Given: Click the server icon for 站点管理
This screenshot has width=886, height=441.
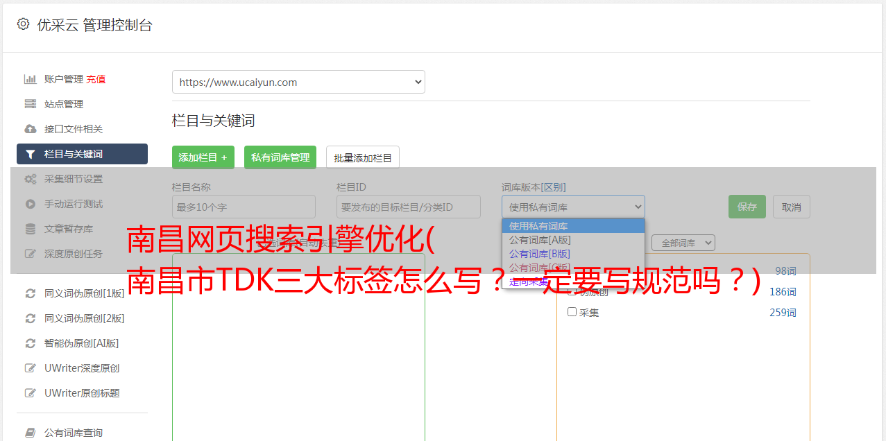Looking at the screenshot, I should pos(31,104).
